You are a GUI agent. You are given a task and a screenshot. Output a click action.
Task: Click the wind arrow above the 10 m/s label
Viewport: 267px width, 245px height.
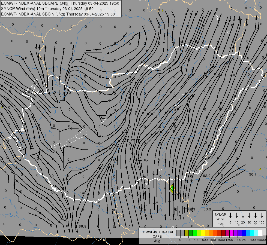(x=237, y=215)
